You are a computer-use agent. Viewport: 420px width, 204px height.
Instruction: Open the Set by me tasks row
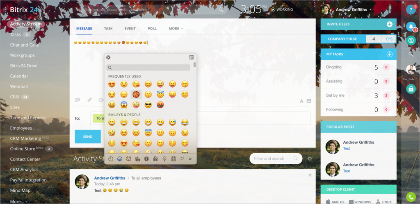tap(358, 95)
